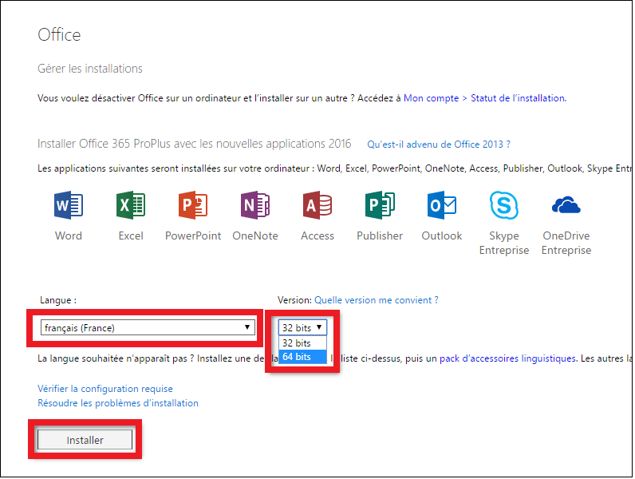Click the Publisher label under icon
Image resolution: width=635 pixels, height=479 pixels.
(x=380, y=236)
